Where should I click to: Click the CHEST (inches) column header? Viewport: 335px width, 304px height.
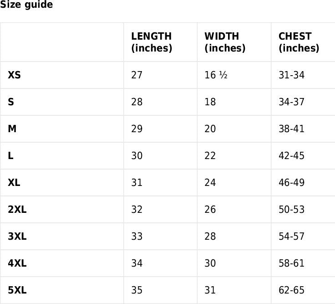tap(299, 42)
